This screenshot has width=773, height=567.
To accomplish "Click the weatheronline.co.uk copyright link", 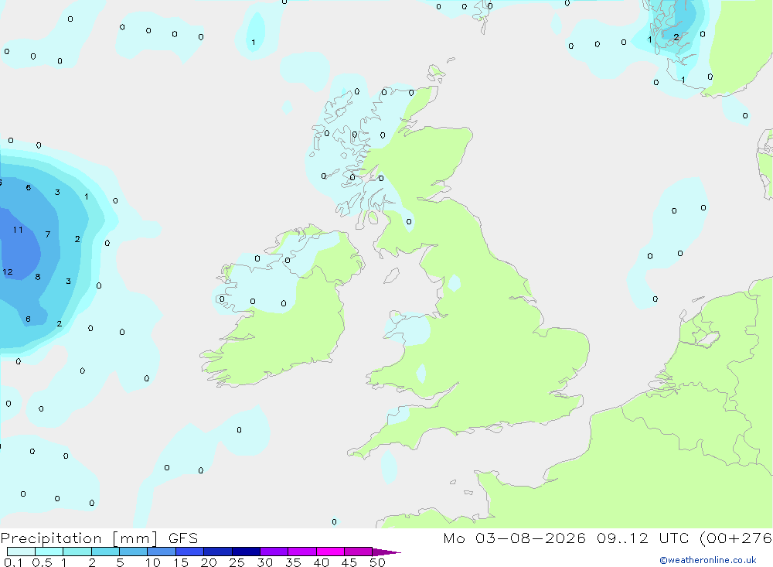I will pos(707,560).
